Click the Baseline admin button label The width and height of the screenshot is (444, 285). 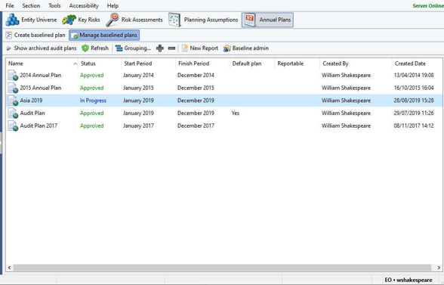[251, 48]
